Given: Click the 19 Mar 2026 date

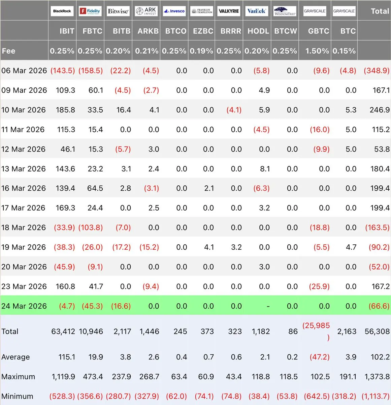Looking at the screenshot, I should pyautogui.click(x=24, y=247).
